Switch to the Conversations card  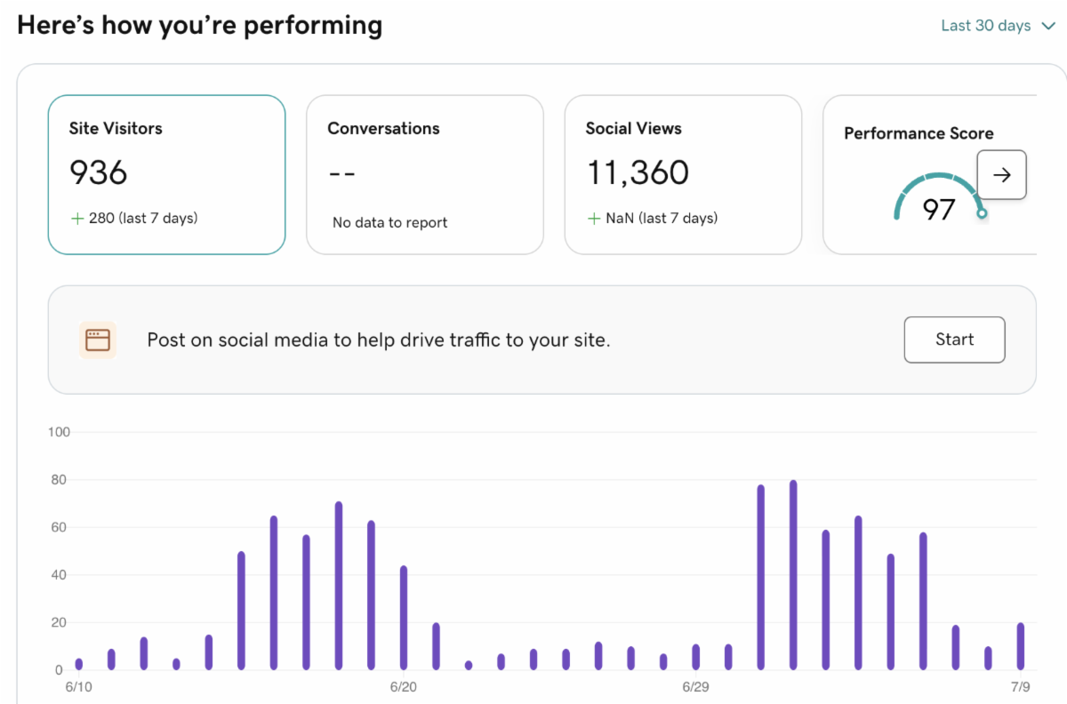424,174
